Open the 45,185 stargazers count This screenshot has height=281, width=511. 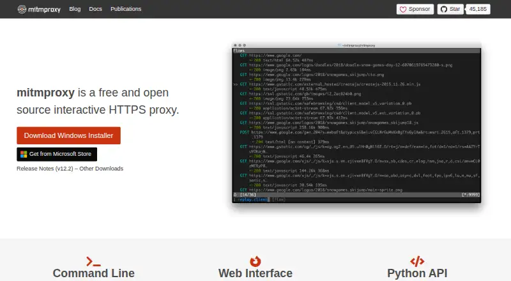tap(478, 9)
